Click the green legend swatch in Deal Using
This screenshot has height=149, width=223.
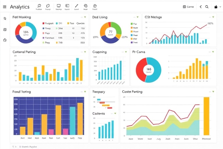132,24
